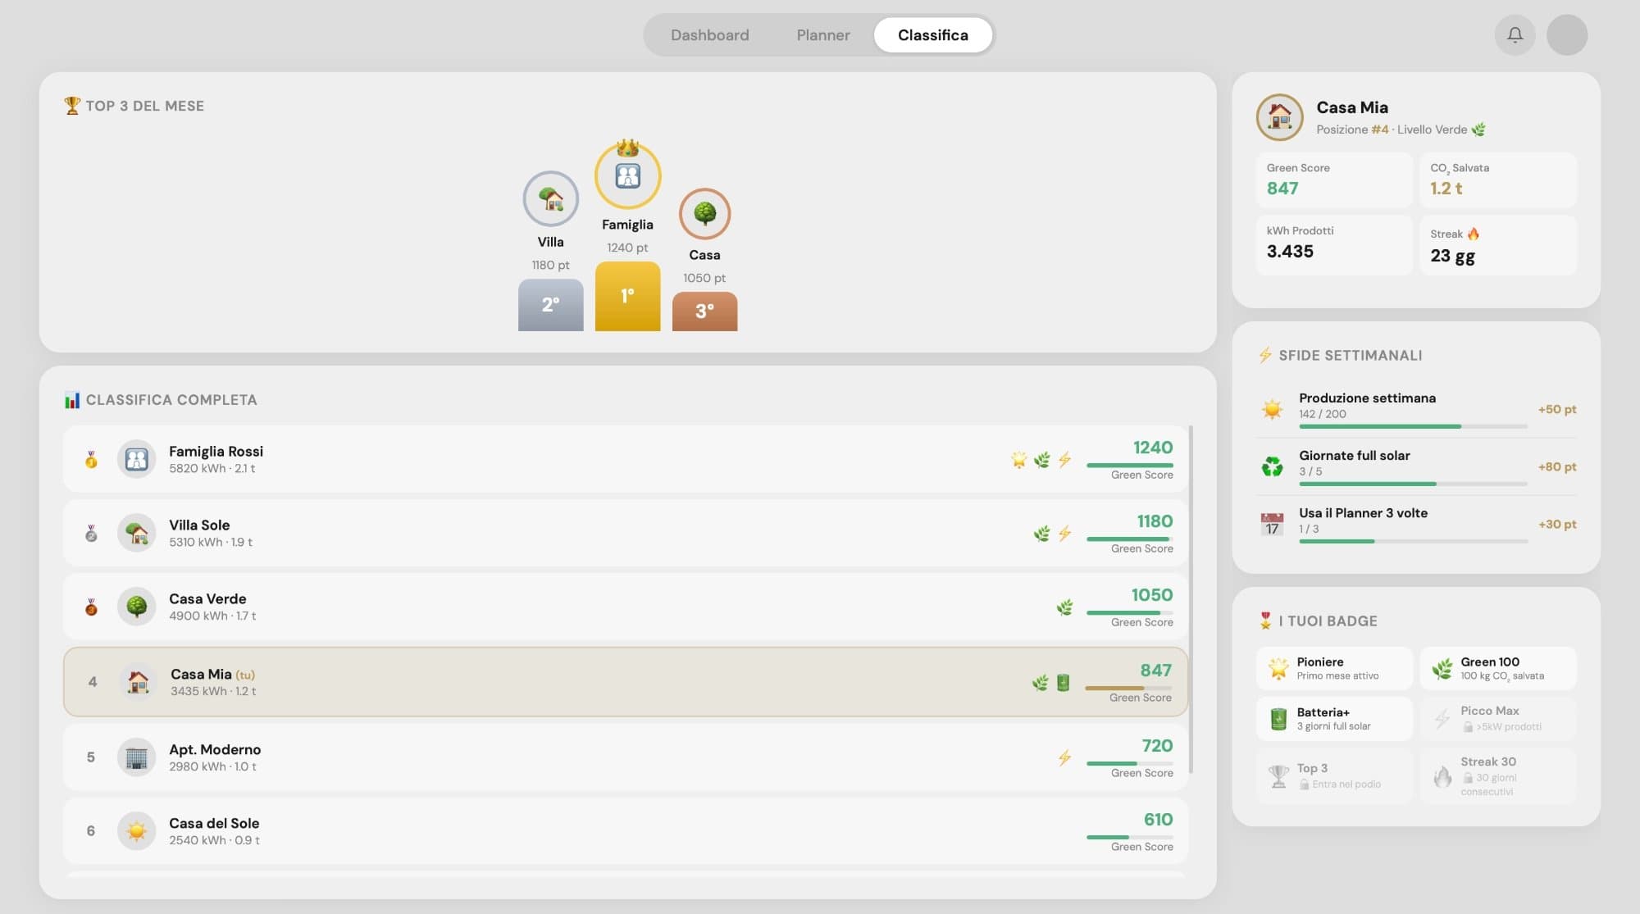1640x914 pixels.
Task: Open the Casa Verde leaderboard row
Action: [625, 607]
